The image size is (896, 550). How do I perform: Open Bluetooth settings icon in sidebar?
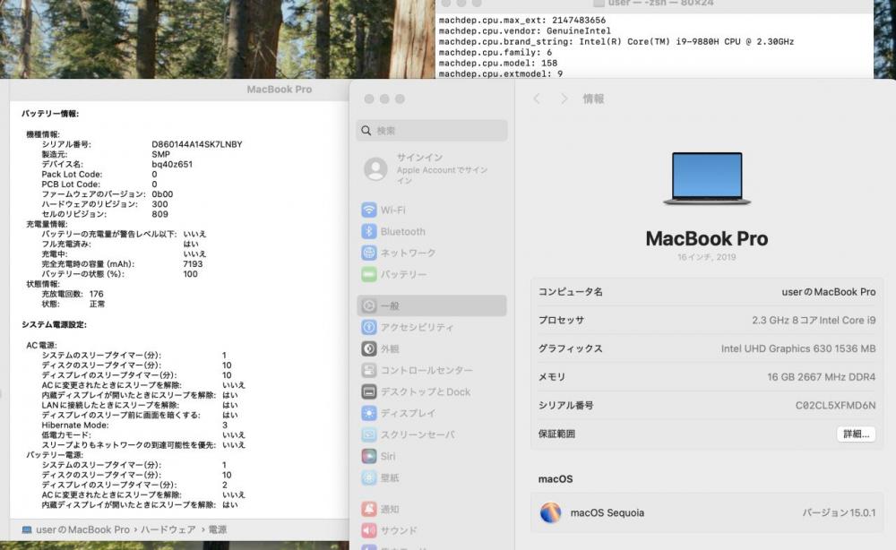click(x=369, y=231)
